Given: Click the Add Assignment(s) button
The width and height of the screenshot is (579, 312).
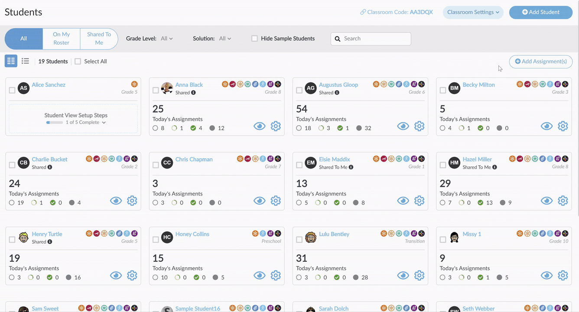Looking at the screenshot, I should (x=540, y=62).
